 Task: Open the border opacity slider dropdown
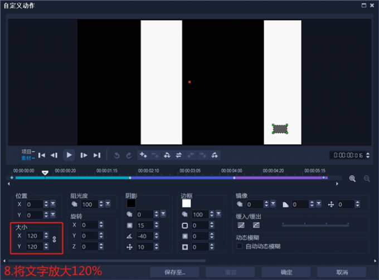(218, 214)
